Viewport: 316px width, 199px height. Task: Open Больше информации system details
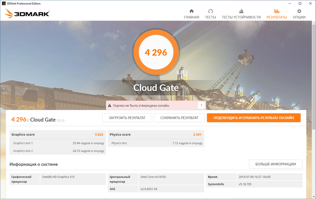(x=276, y=164)
